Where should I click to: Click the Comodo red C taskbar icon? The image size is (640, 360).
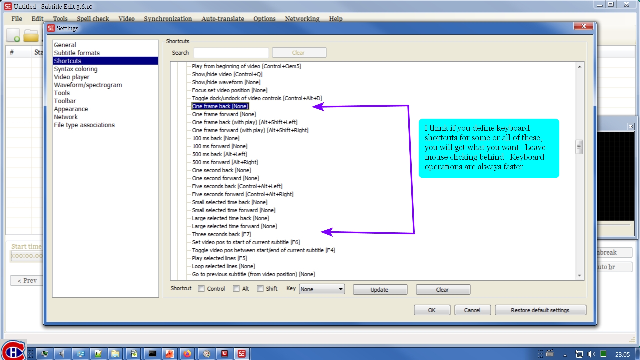pos(224,354)
